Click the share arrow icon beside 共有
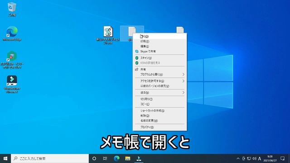This screenshot has height=163, width=290. 137,69
